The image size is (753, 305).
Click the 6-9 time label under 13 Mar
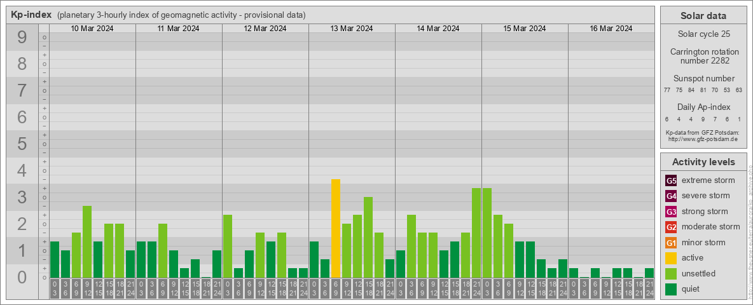pyautogui.click(x=336, y=289)
